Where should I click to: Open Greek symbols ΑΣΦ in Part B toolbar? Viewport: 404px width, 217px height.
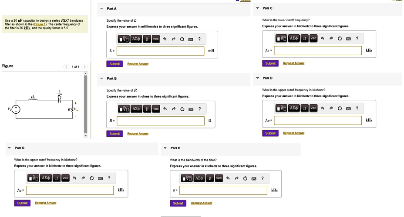[x=136, y=108]
